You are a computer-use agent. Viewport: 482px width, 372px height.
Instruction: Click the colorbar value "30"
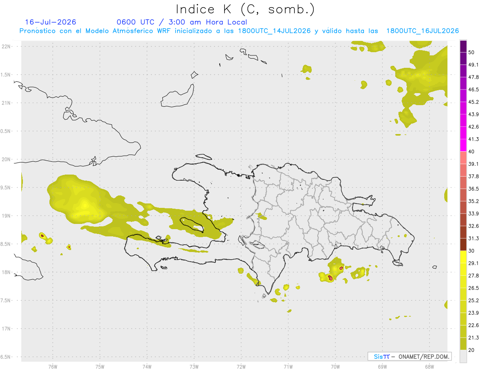472,251
